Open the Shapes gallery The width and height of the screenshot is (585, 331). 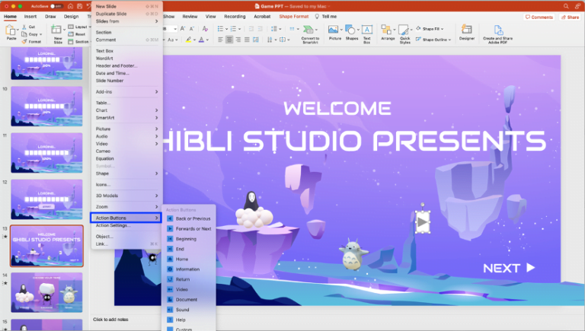click(x=351, y=32)
